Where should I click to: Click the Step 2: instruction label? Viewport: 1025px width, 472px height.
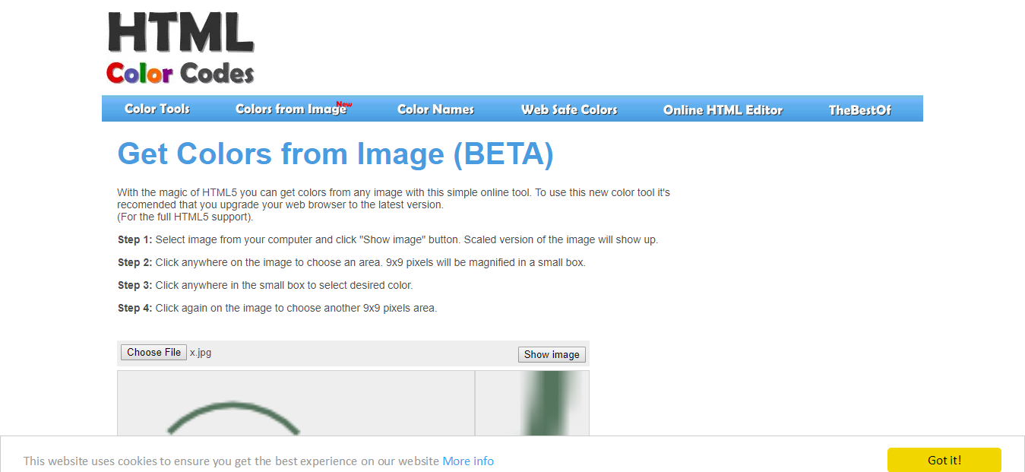click(135, 262)
